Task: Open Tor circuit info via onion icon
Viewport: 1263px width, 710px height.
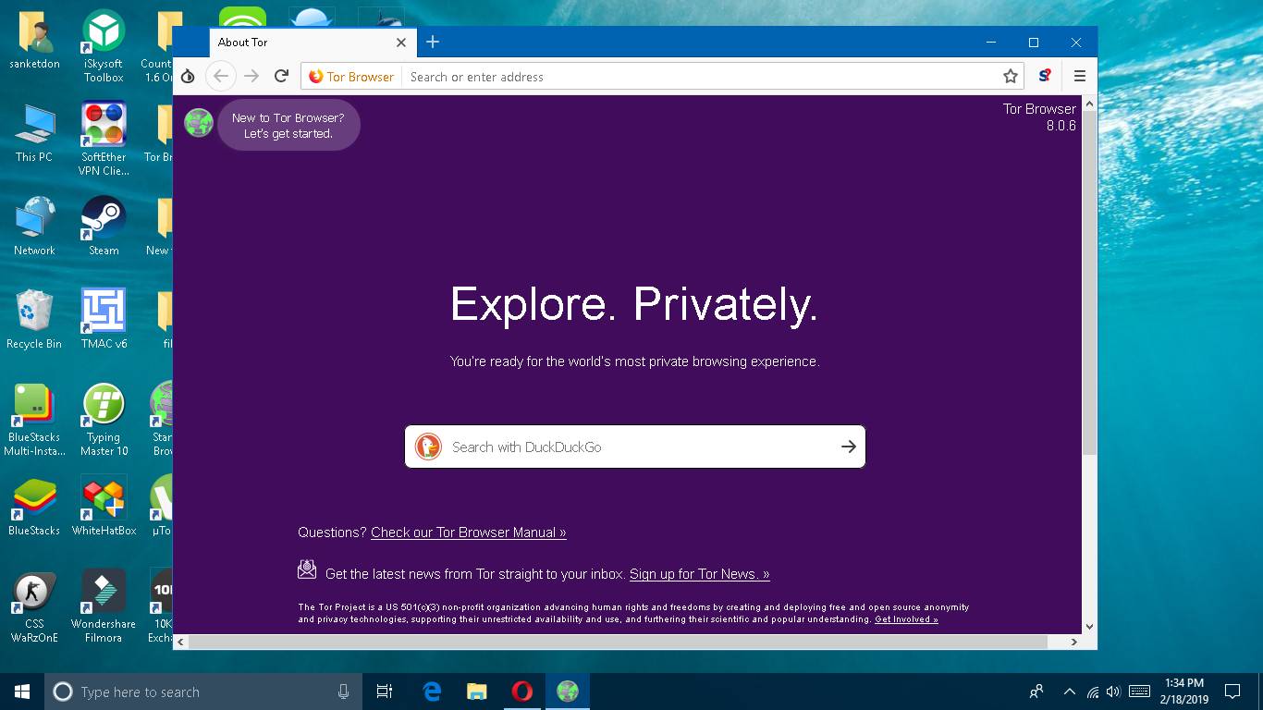Action: 188,76
